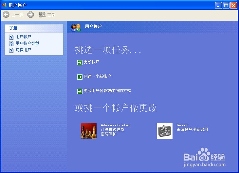Viewport: 239px width, 173px height.
Task: Select the Guest suitcase picture
Action: (x=165, y=131)
